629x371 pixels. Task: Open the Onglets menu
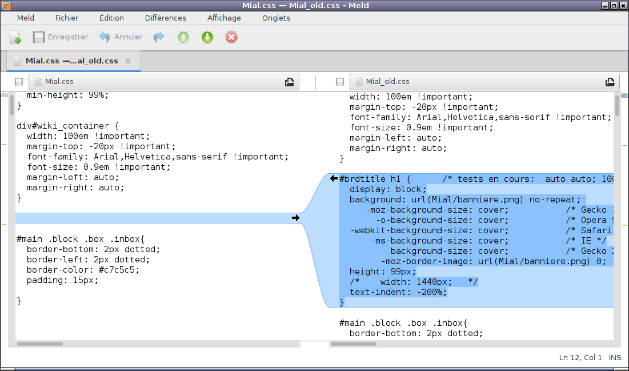point(276,18)
